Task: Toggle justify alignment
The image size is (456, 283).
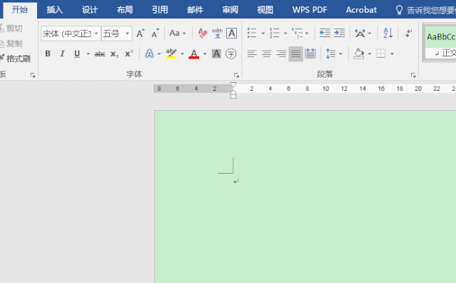Action: (x=295, y=54)
